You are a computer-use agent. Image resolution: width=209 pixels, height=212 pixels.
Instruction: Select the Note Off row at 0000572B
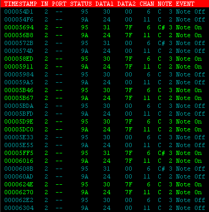(x=104, y=43)
